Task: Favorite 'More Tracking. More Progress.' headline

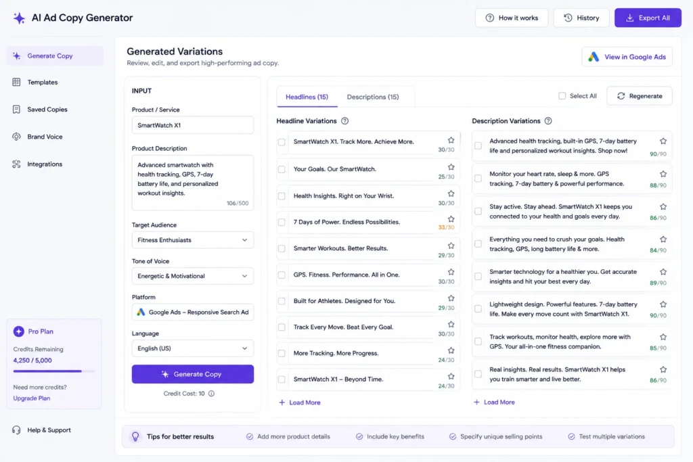Action: 451,350
